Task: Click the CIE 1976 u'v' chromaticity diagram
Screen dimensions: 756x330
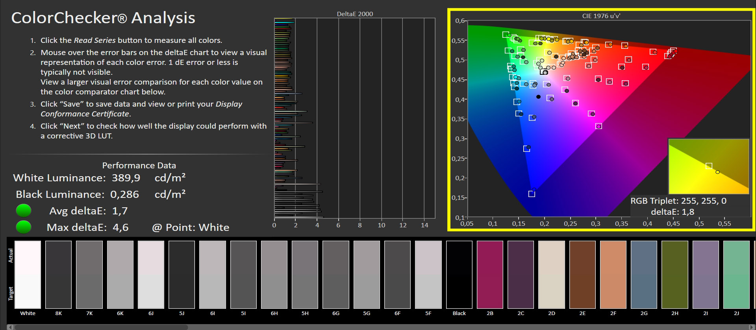Action: [x=608, y=118]
